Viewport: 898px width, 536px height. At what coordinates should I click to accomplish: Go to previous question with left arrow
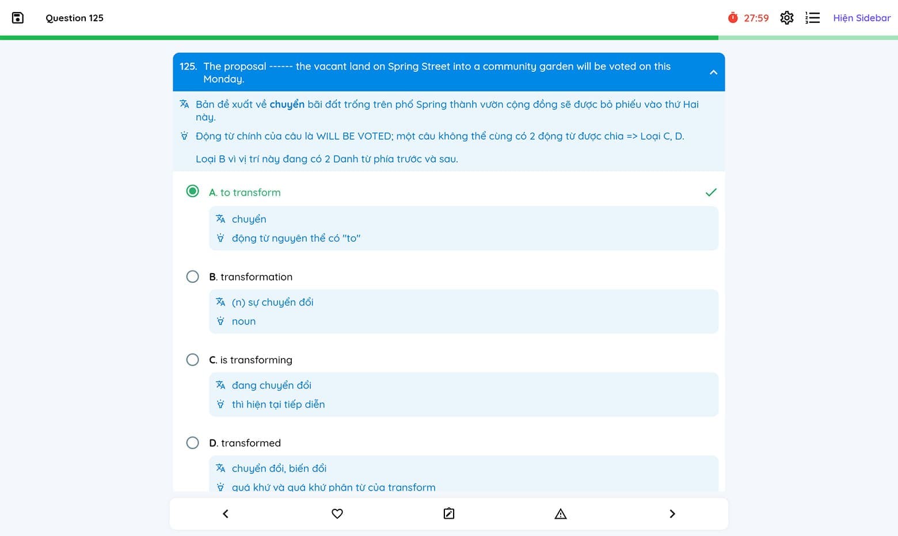coord(226,514)
